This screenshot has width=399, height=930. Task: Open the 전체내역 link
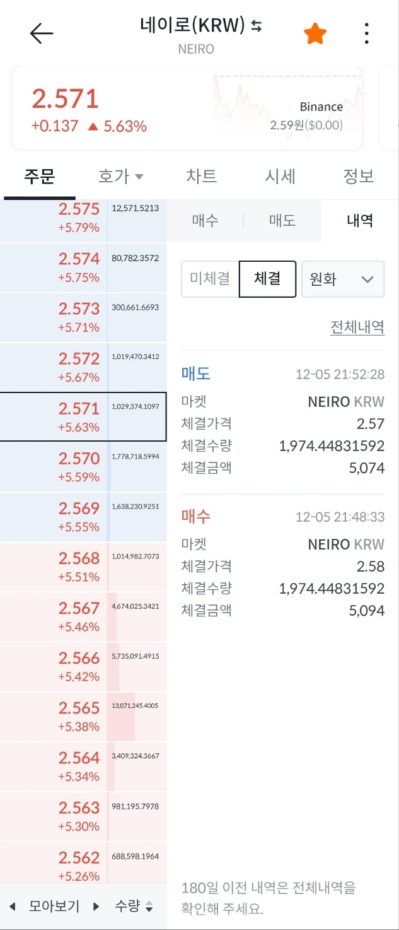357,327
